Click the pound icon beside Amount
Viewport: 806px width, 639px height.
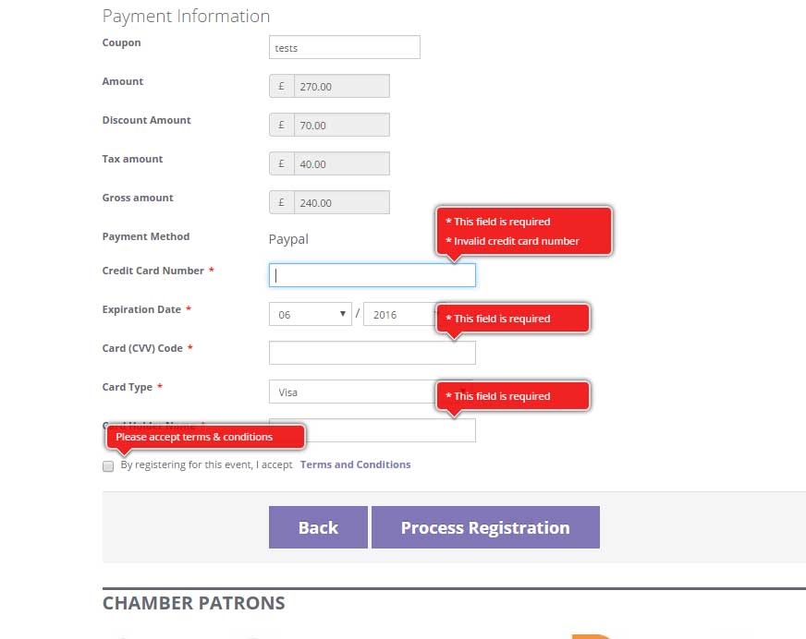pos(282,86)
